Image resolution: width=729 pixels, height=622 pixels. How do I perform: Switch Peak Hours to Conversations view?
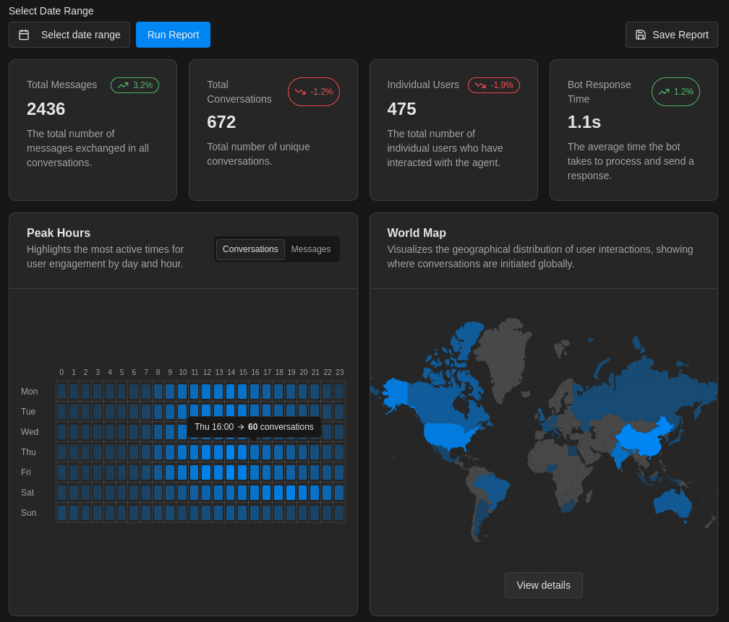point(250,249)
